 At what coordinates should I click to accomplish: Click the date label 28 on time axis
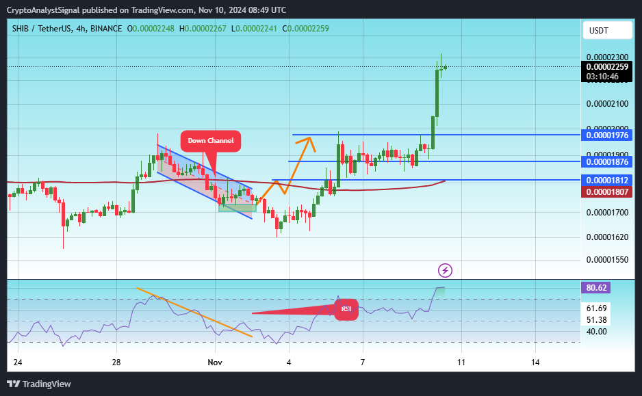(116, 362)
